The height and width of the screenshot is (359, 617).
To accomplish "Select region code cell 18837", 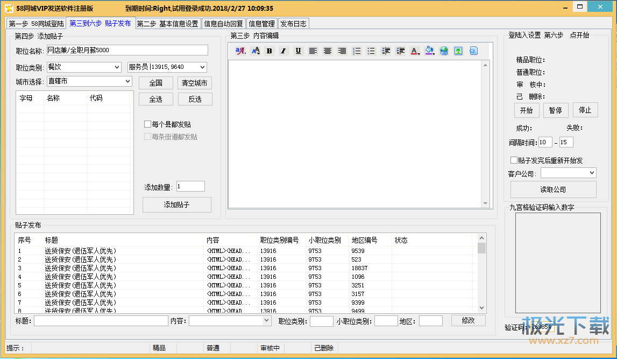I will click(360, 268).
